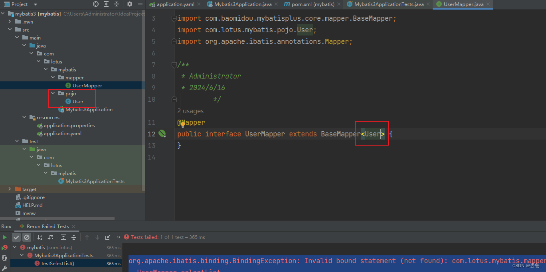The height and width of the screenshot is (272, 546).
Task: Open the Project view dropdown
Action: pyautogui.click(x=35, y=4)
